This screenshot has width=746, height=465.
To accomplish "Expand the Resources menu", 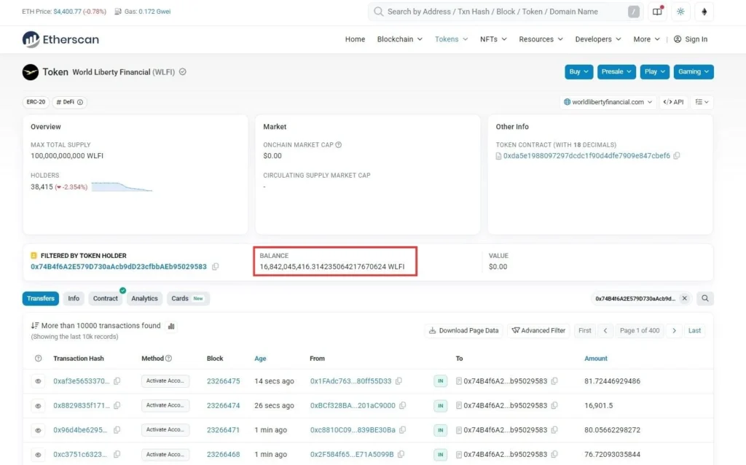I will click(541, 39).
